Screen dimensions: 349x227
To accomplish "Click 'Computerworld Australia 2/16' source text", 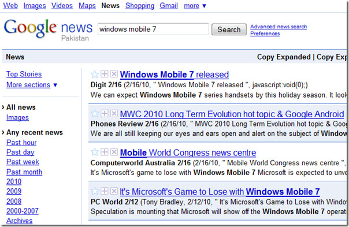I will [x=140, y=163].
